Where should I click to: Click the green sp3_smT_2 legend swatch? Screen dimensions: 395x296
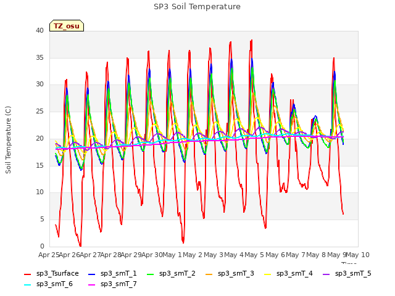click(x=151, y=274)
